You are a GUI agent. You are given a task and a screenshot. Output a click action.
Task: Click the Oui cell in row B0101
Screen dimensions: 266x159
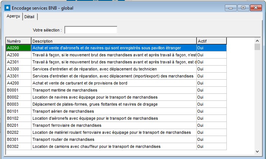coord(212,111)
